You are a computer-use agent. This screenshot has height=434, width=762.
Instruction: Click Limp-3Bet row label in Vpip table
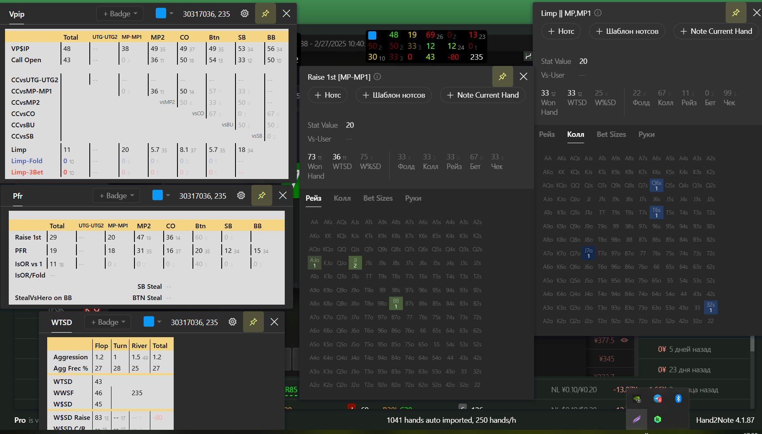[x=27, y=172]
